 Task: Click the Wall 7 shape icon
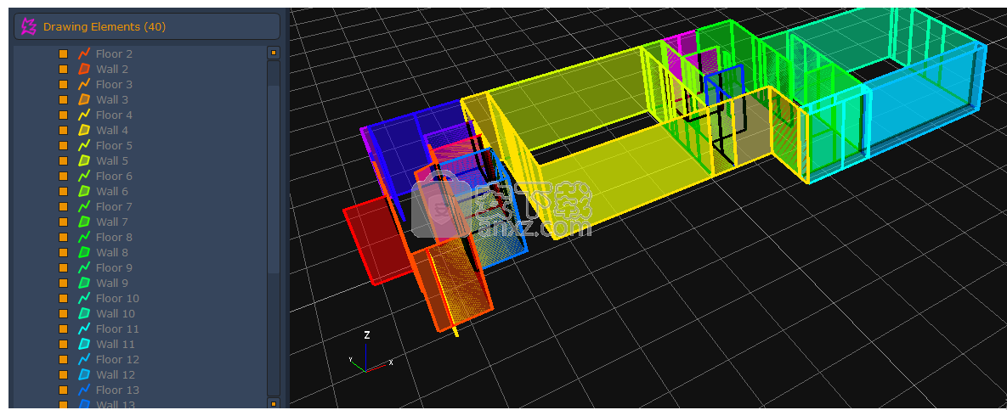tap(83, 222)
